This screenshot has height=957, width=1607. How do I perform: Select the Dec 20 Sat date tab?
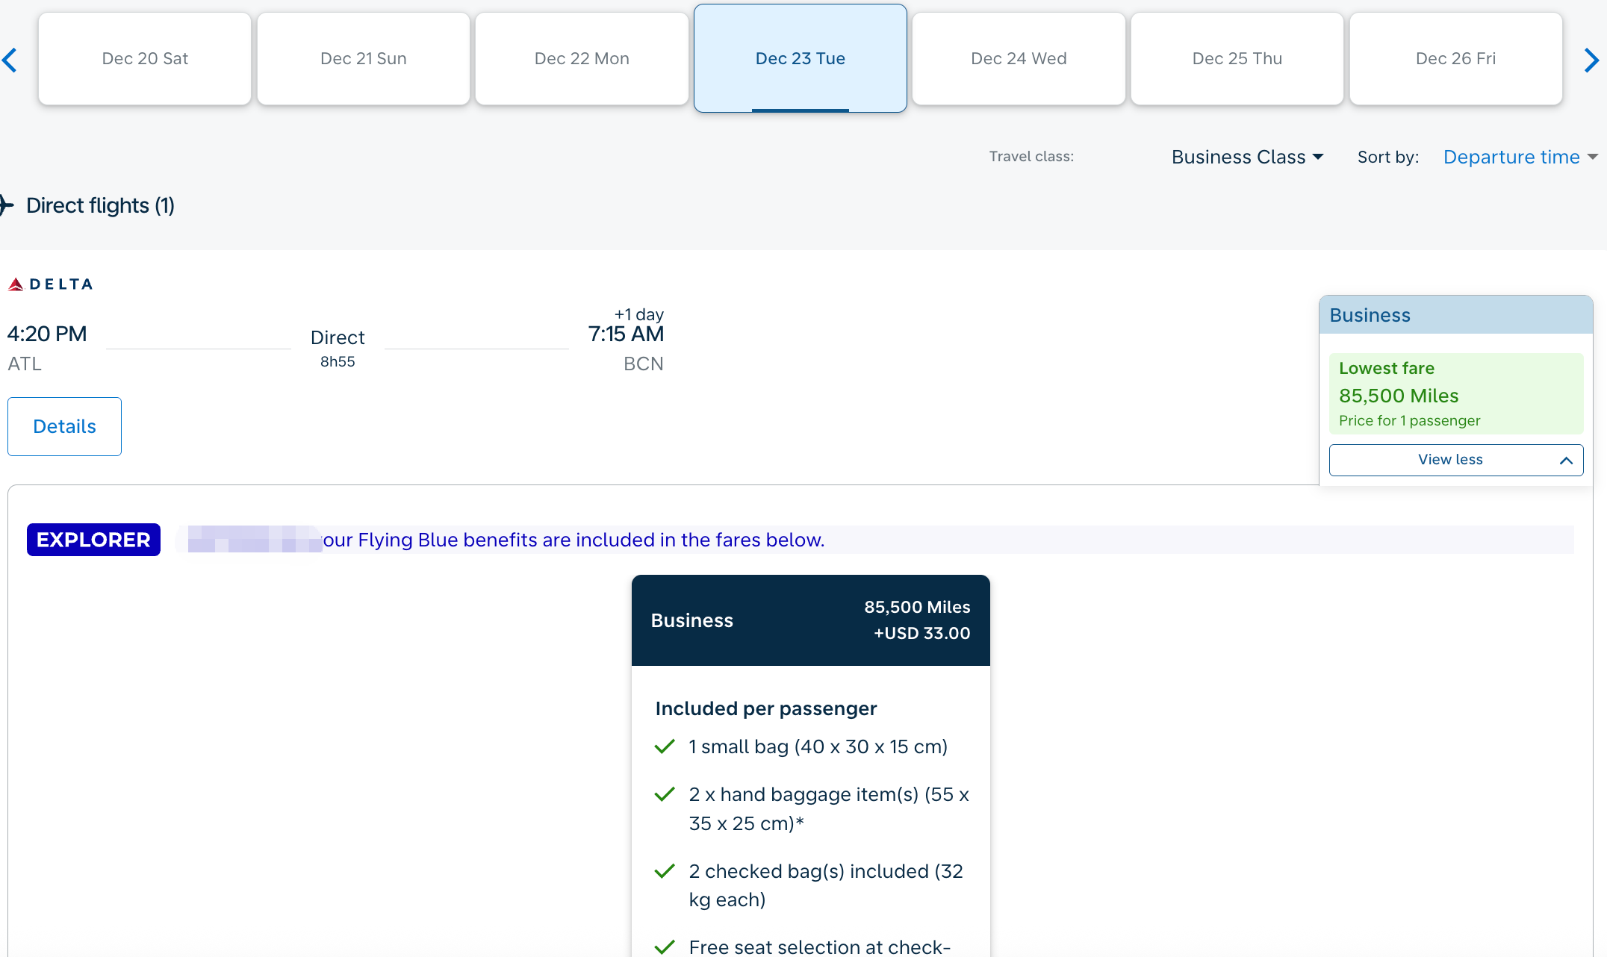[x=145, y=58]
